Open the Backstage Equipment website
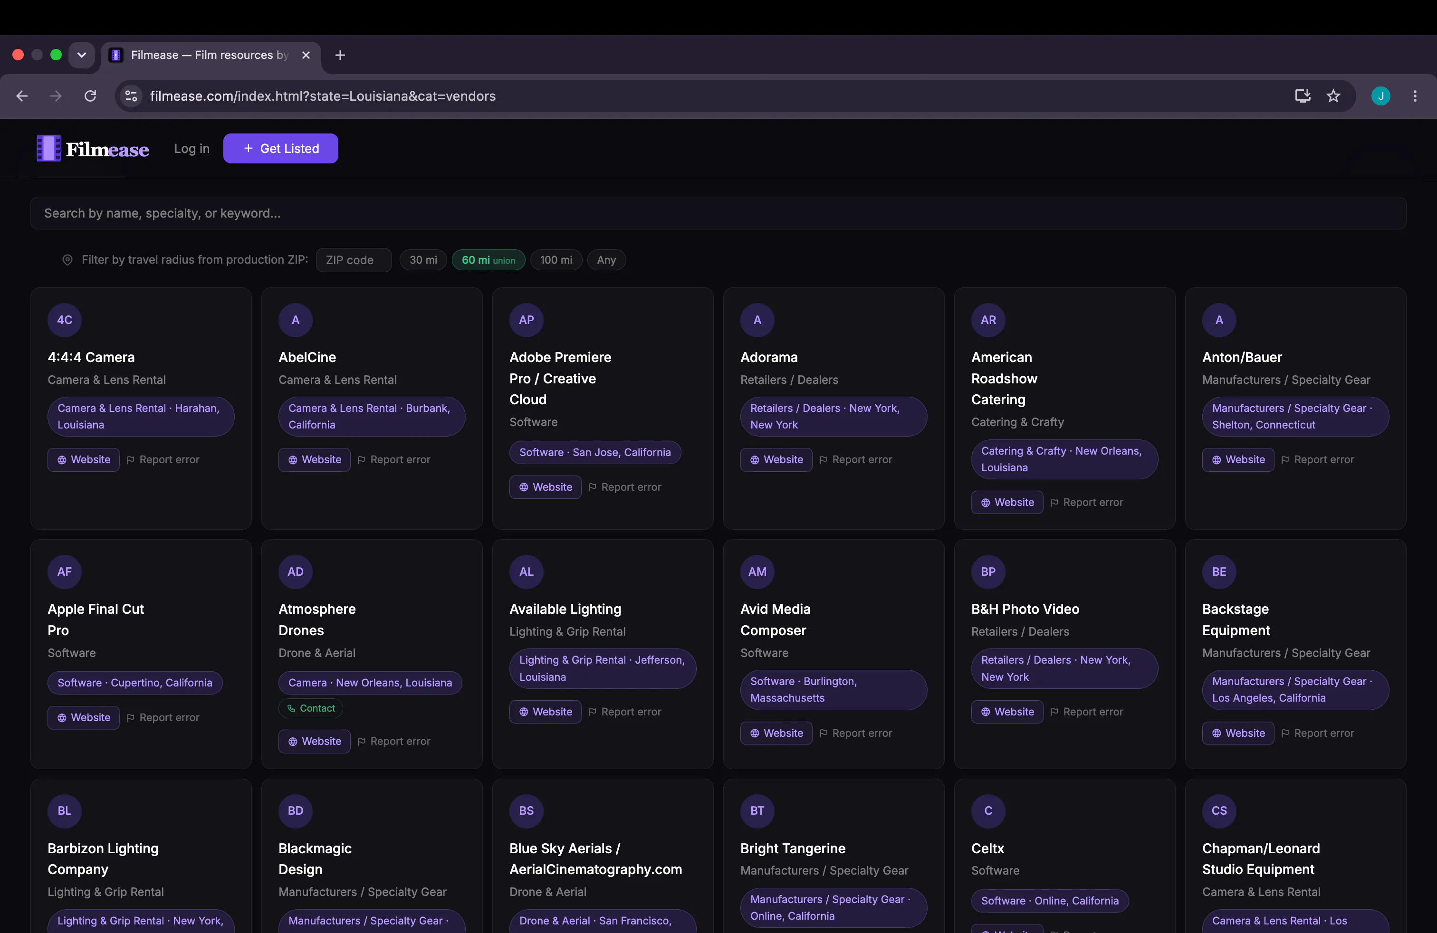This screenshot has width=1437, height=933. 1238,733
